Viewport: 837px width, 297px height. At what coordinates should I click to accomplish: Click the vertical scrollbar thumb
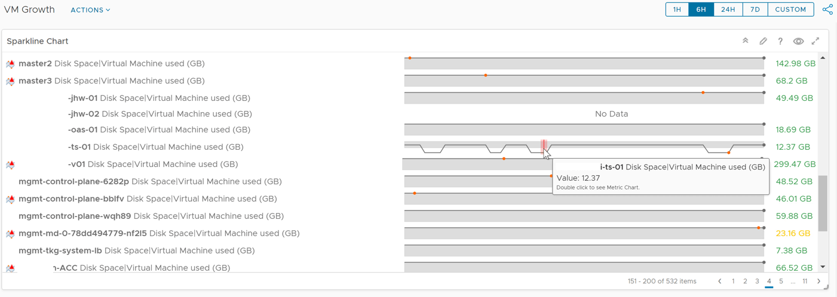coord(823,203)
